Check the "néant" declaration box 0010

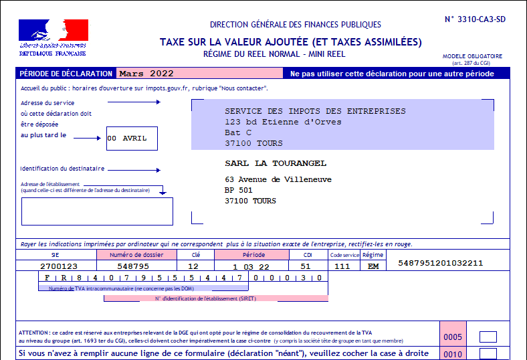pos(488,353)
